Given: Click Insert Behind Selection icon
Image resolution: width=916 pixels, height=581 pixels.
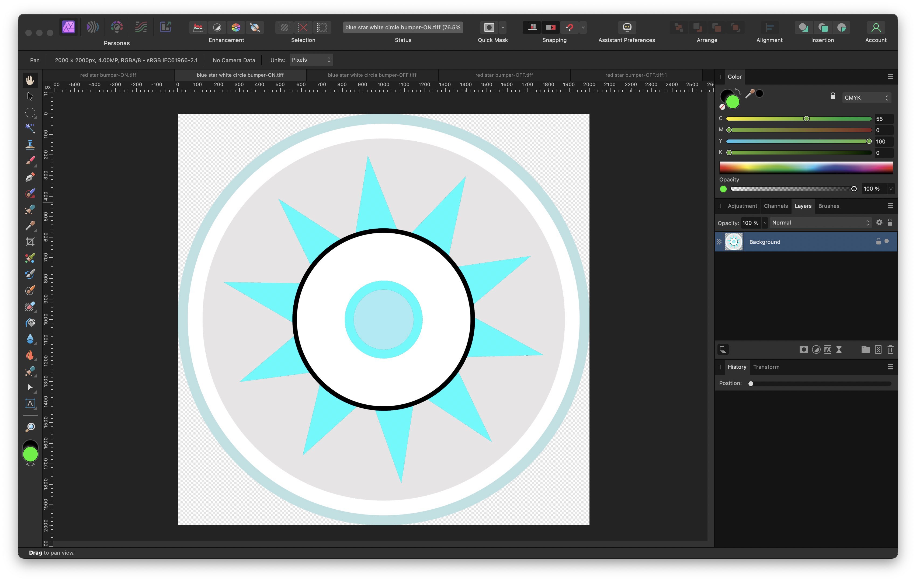Looking at the screenshot, I should tap(803, 27).
